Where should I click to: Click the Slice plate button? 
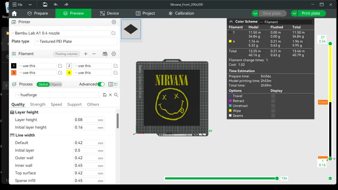(x=272, y=14)
